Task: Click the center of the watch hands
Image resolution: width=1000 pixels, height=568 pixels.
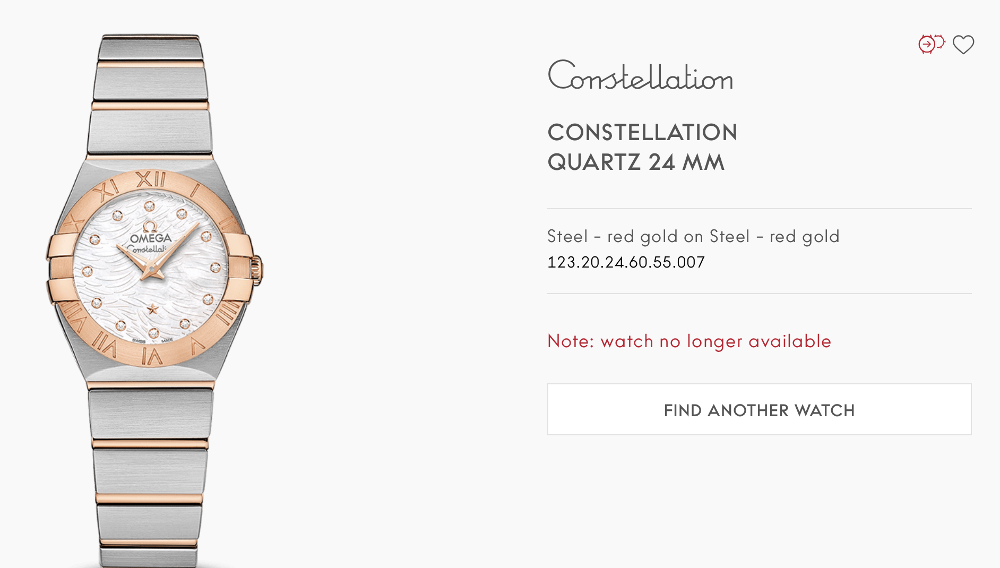Action: tap(152, 269)
